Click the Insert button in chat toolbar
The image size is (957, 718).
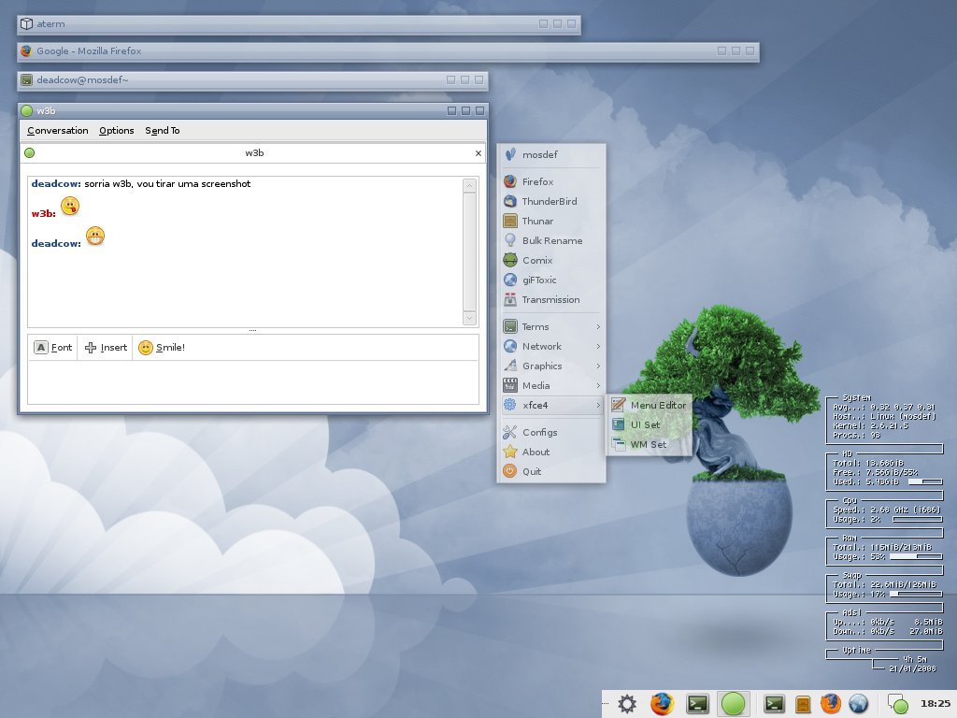coord(106,348)
